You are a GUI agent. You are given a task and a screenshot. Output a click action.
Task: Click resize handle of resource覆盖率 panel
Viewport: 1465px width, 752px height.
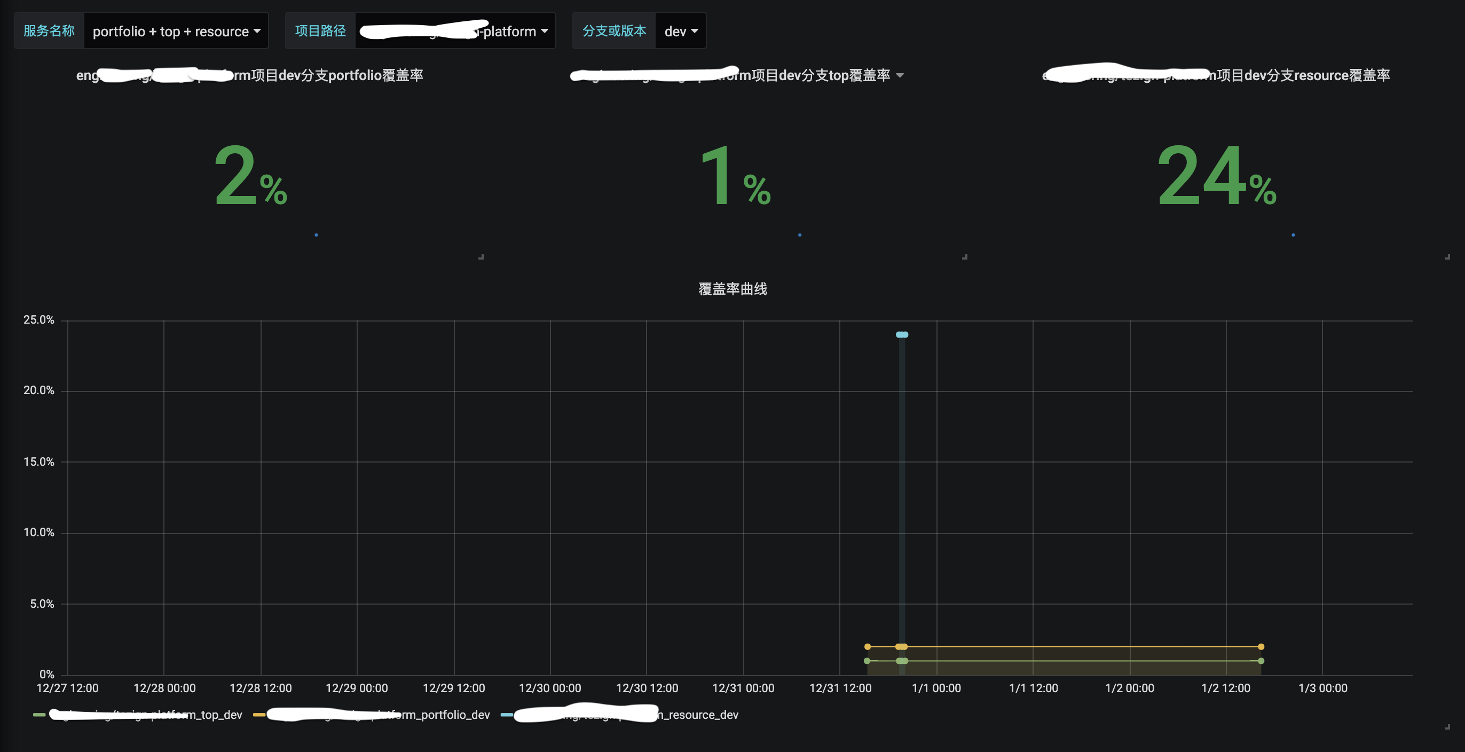click(1447, 257)
